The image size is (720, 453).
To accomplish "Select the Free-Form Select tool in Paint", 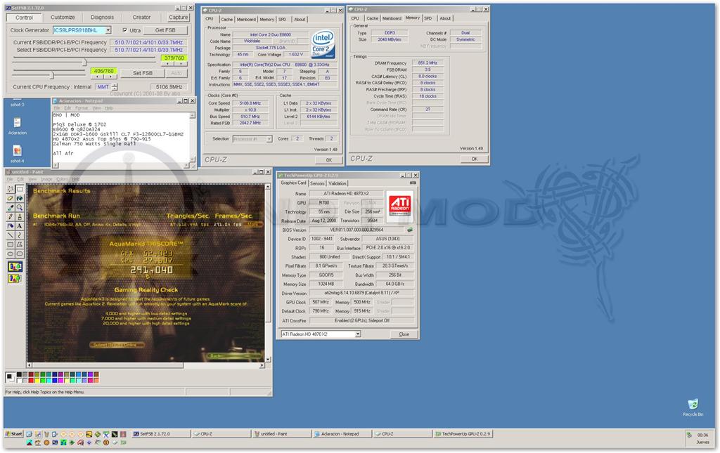I will click(10, 189).
